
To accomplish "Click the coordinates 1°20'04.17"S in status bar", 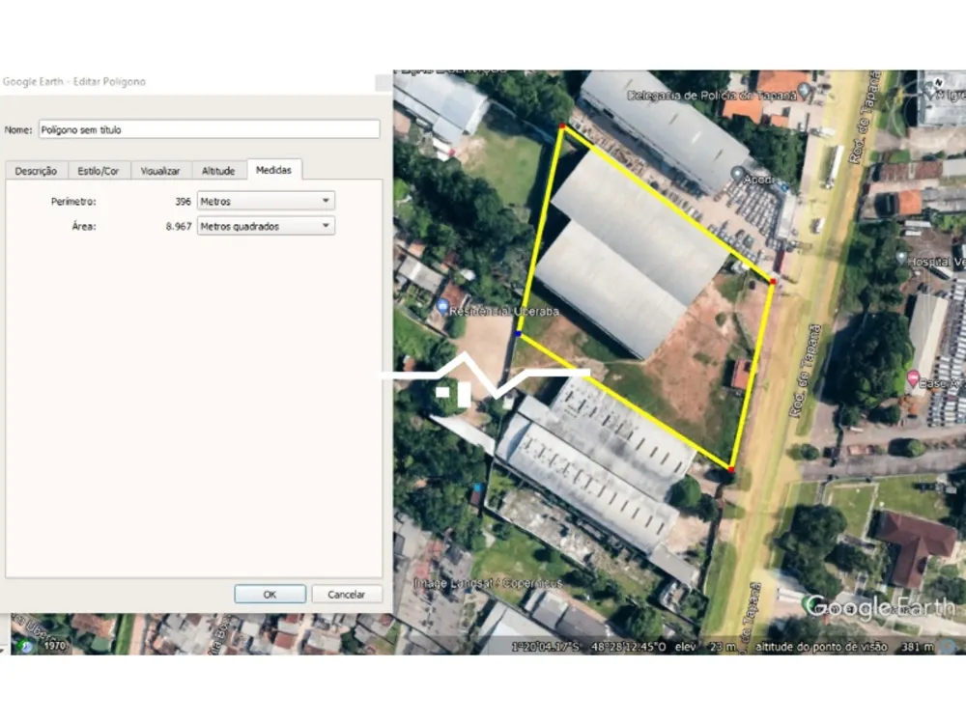I will coord(545,647).
